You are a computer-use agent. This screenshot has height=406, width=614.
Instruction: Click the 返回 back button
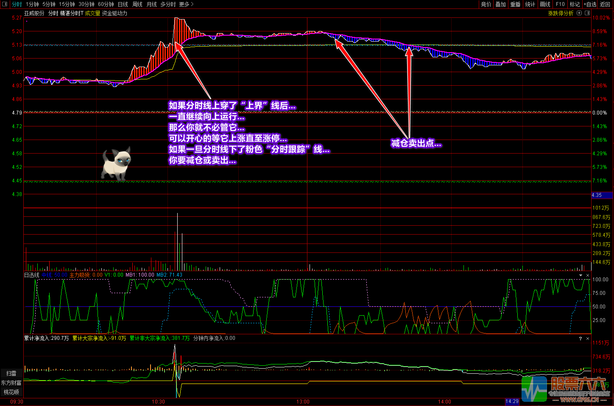click(x=605, y=4)
